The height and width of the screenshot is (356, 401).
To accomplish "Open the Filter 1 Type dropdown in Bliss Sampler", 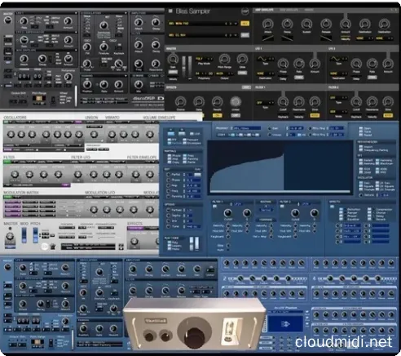I will 266,103.
